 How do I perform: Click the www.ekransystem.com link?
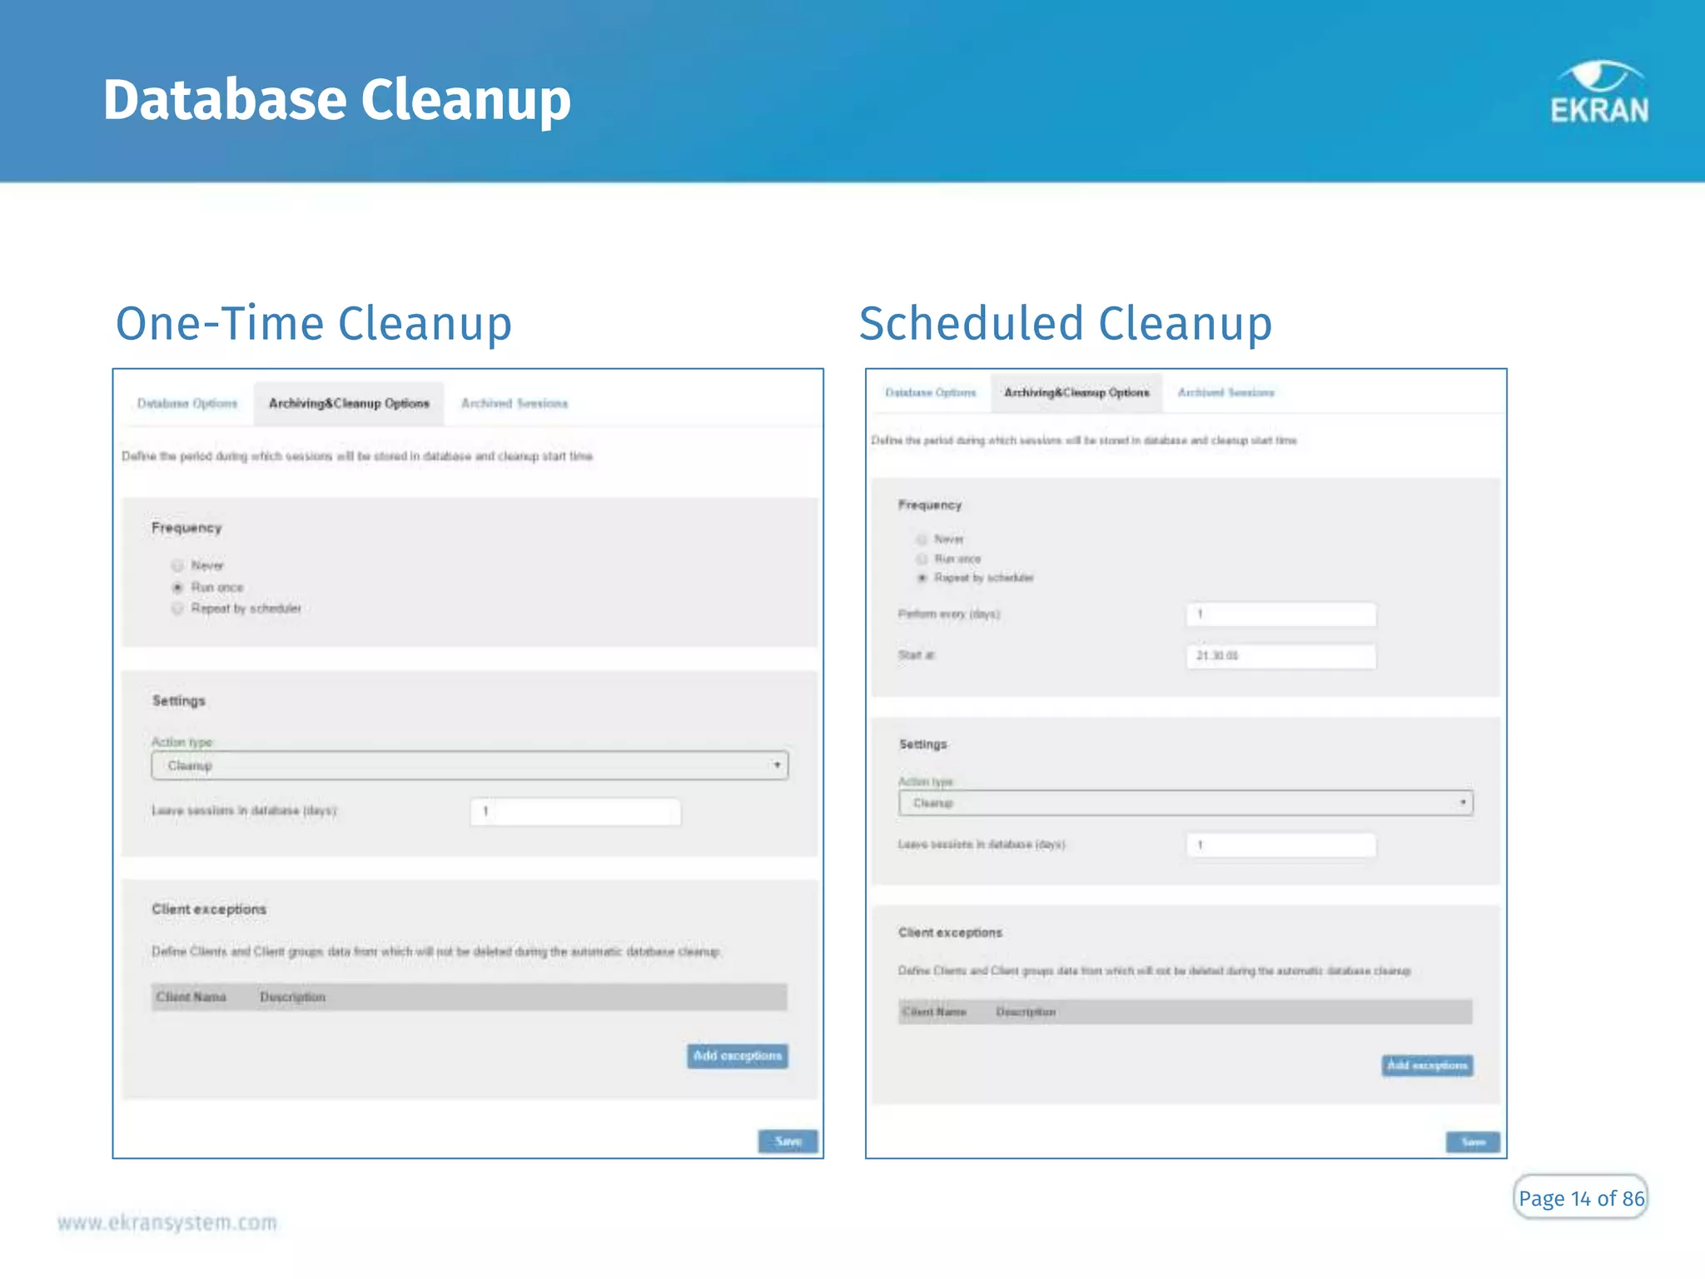[167, 1222]
